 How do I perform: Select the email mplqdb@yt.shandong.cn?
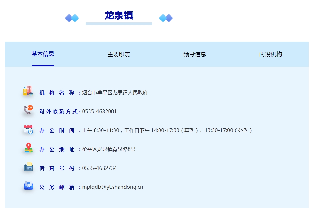[113, 187]
